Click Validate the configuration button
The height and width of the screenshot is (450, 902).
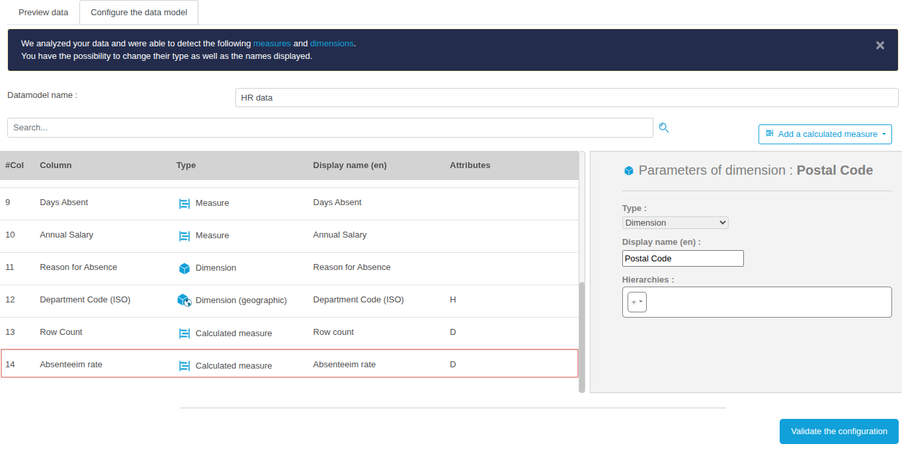coord(839,431)
